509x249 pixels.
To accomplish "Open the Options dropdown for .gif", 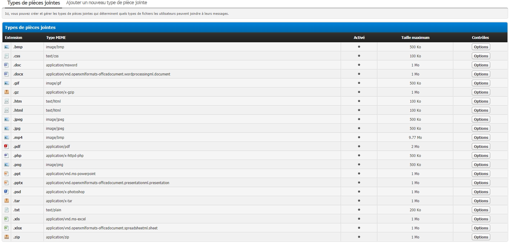I will click(x=481, y=83).
